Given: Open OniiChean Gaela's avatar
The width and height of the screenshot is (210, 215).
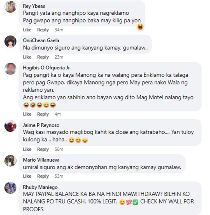Looking at the screenshot, I should coord(10,41).
